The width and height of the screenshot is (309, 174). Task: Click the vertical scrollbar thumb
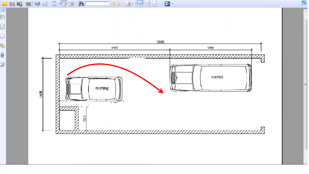tap(306, 84)
